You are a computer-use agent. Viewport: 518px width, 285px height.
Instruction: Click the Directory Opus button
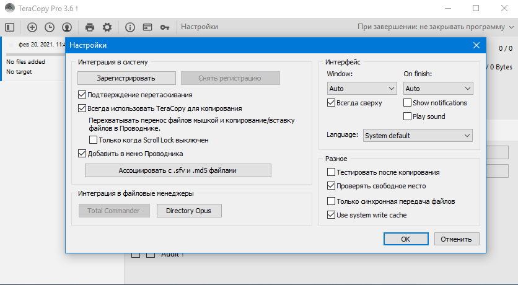pos(188,211)
